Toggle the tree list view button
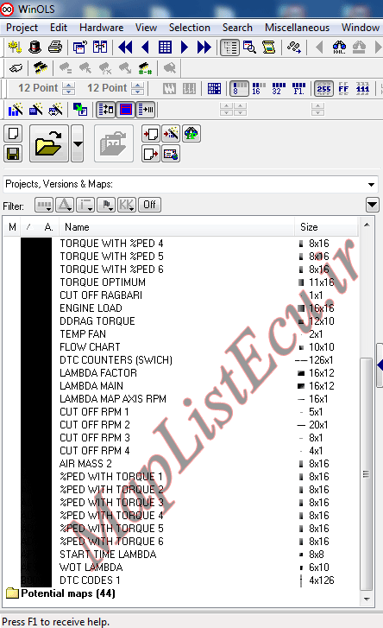 coord(229,48)
